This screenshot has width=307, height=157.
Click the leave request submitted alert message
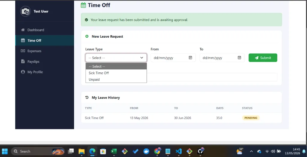pyautogui.click(x=181, y=20)
